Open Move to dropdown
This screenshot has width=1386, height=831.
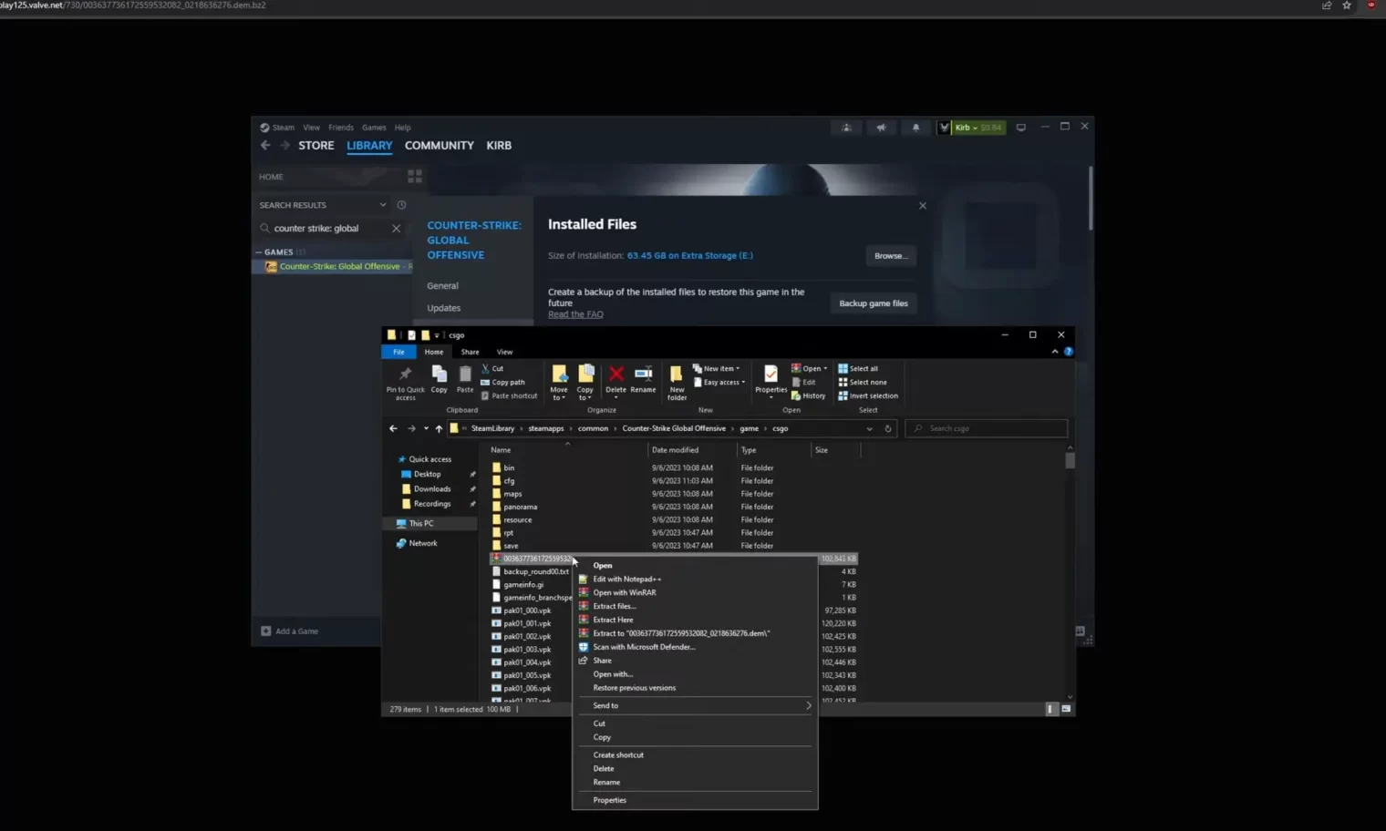559,394
